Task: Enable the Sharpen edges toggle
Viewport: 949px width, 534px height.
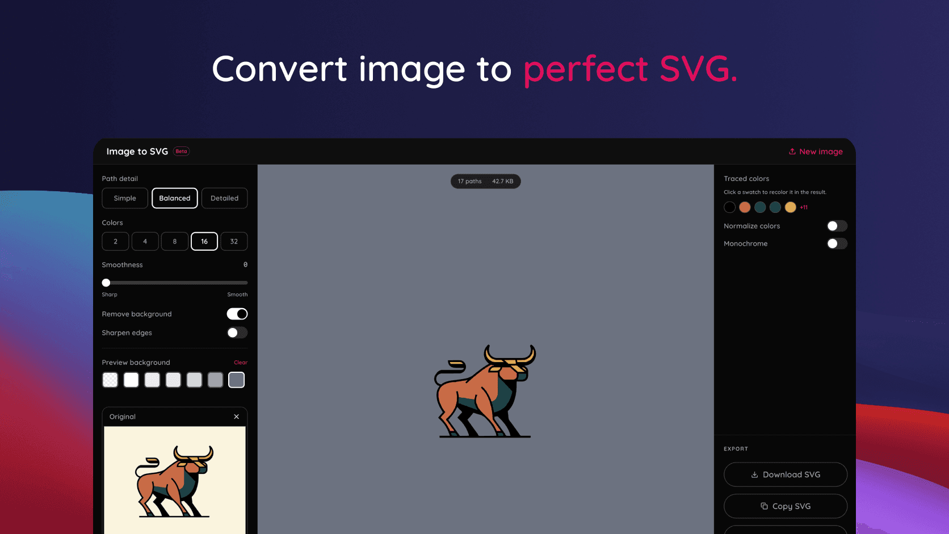Action: point(237,333)
